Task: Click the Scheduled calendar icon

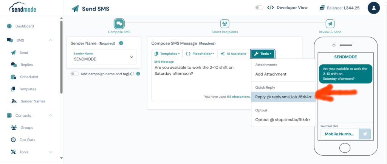Action: (14, 77)
